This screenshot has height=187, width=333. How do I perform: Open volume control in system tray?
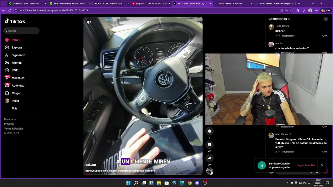304,183
